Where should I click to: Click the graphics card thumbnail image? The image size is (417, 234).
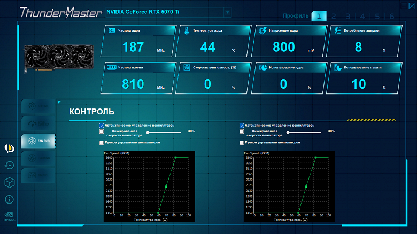[59, 58]
